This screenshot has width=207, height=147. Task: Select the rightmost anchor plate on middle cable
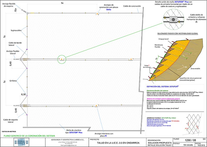pos(131,59)
